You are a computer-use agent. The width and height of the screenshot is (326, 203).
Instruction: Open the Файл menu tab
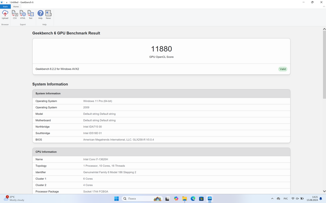(5, 6)
